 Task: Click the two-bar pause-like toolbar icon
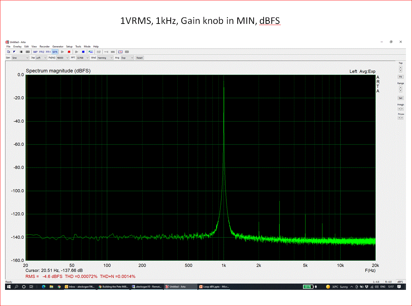(x=21, y=52)
